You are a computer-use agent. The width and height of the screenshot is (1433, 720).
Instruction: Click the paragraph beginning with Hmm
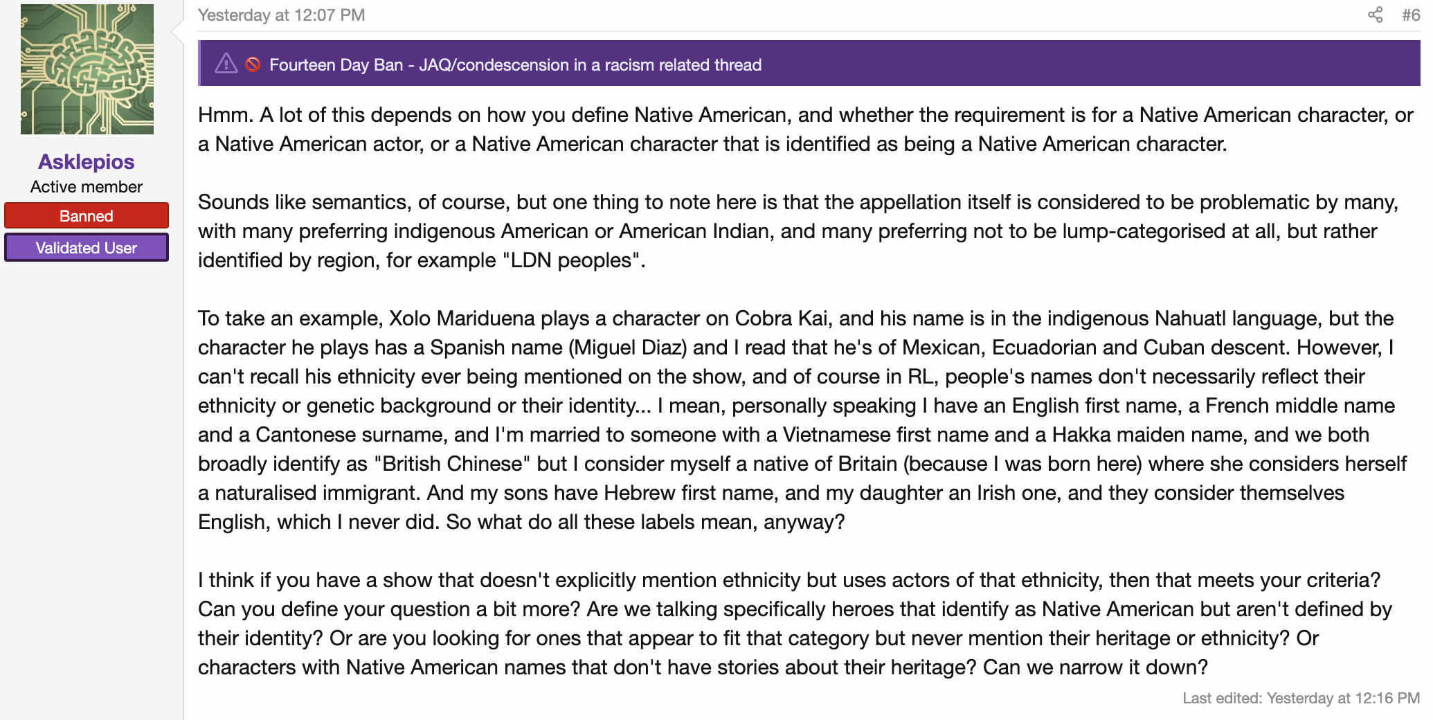pyautogui.click(x=806, y=129)
